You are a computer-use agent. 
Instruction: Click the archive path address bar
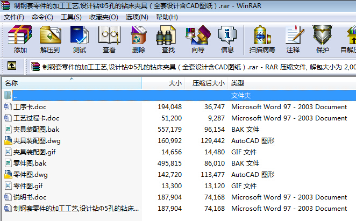point(193,67)
